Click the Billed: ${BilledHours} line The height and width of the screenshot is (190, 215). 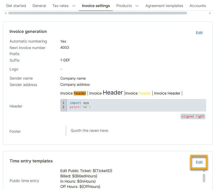(79, 176)
